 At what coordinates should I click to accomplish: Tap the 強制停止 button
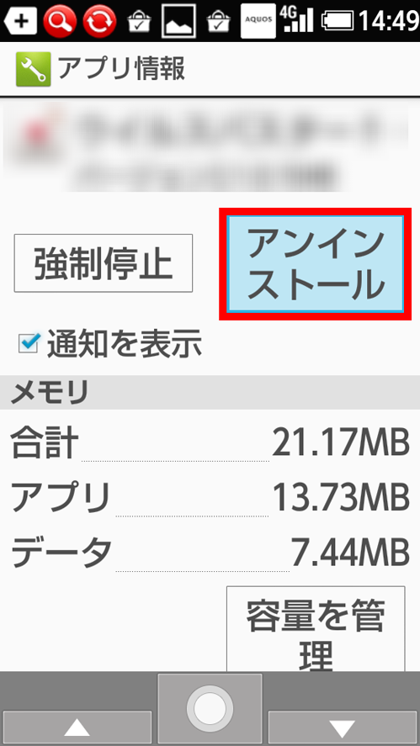(104, 262)
